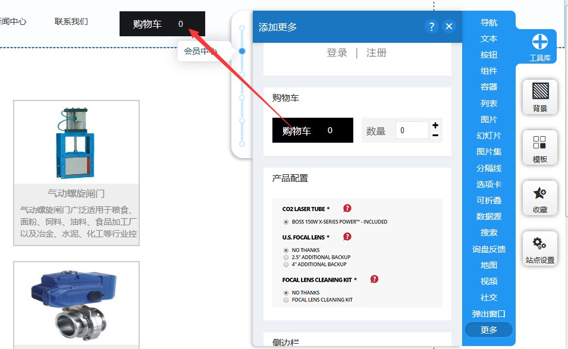The image size is (568, 349).
Task: Click the filled dot on the section slider
Action: click(x=242, y=51)
